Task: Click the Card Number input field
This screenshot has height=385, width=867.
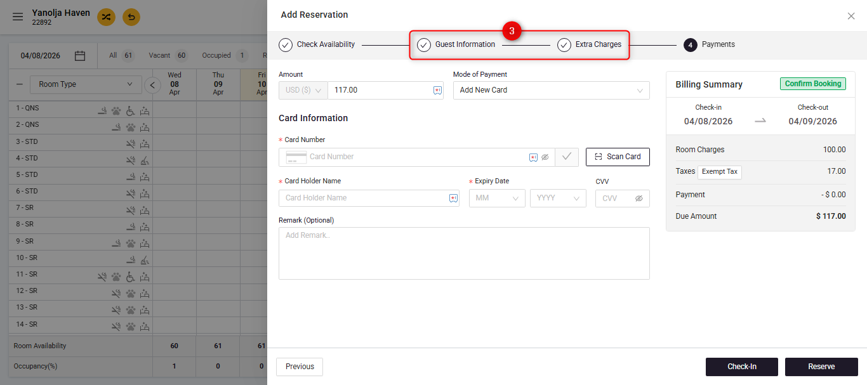Action: pos(416,157)
